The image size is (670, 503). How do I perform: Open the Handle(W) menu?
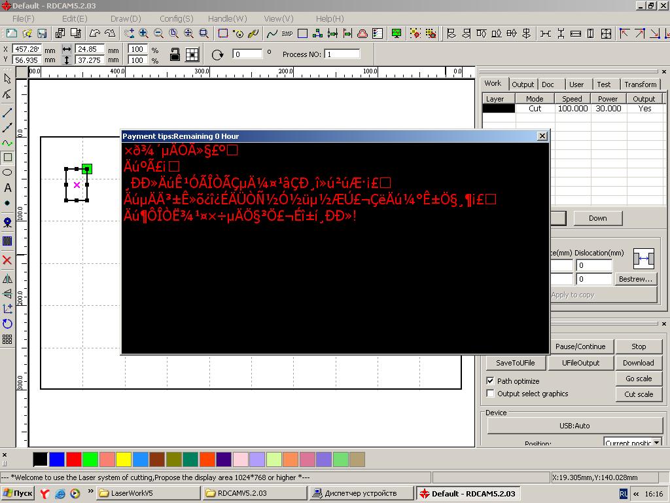pyautogui.click(x=227, y=18)
